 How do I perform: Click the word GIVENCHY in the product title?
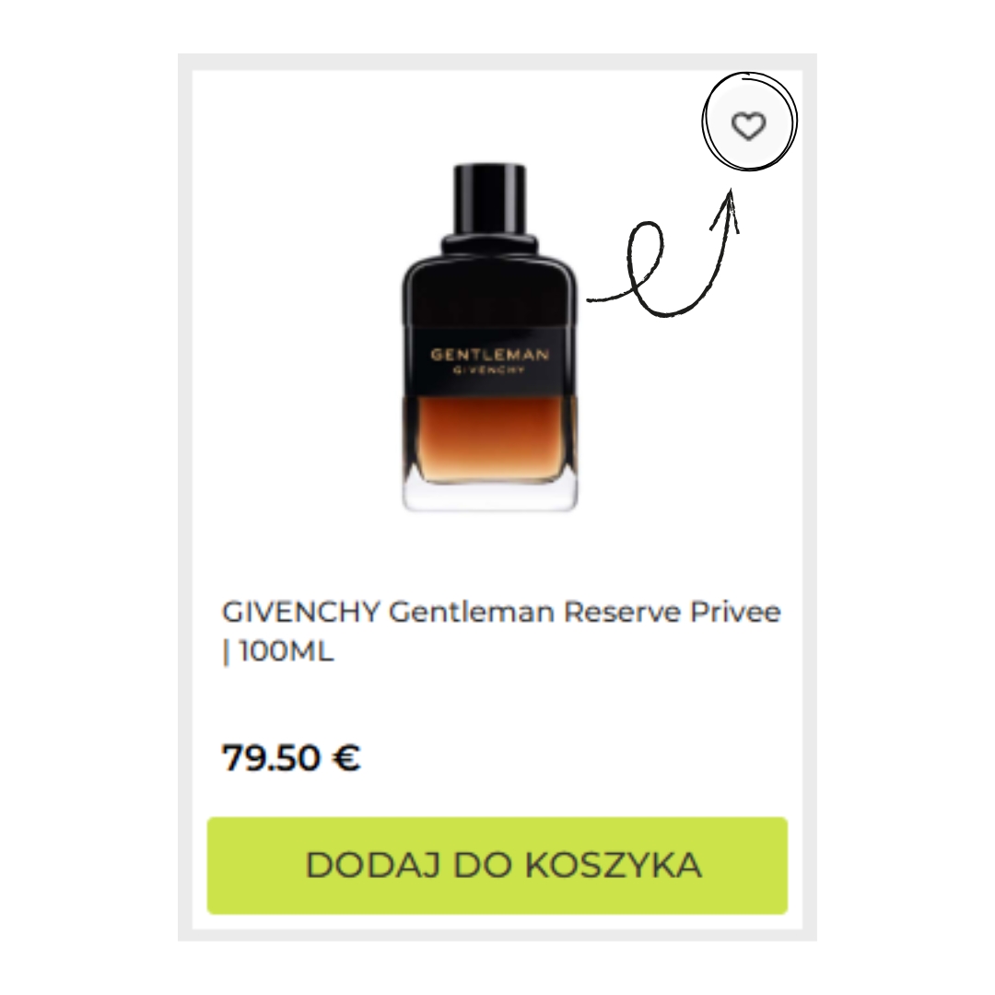point(300,613)
